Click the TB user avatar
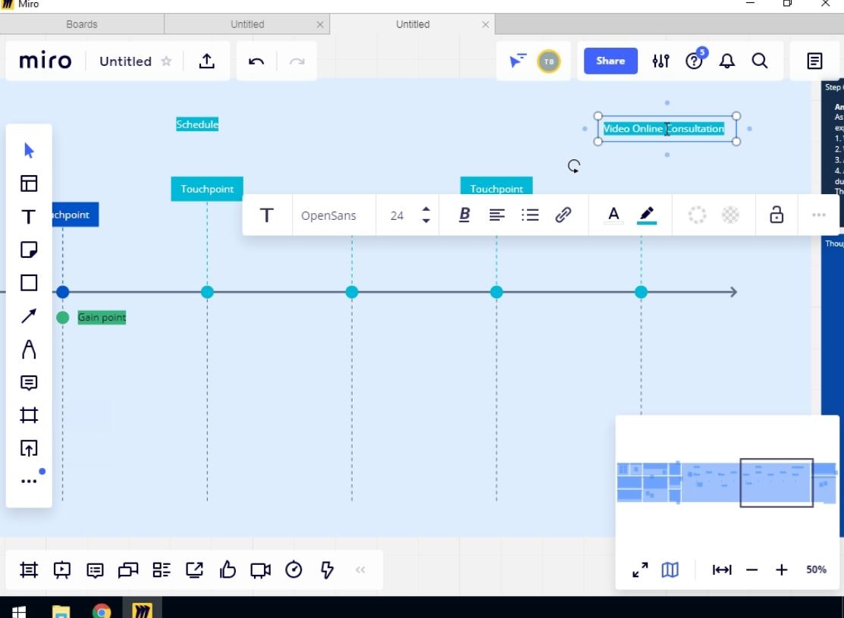This screenshot has width=844, height=618. 548,61
